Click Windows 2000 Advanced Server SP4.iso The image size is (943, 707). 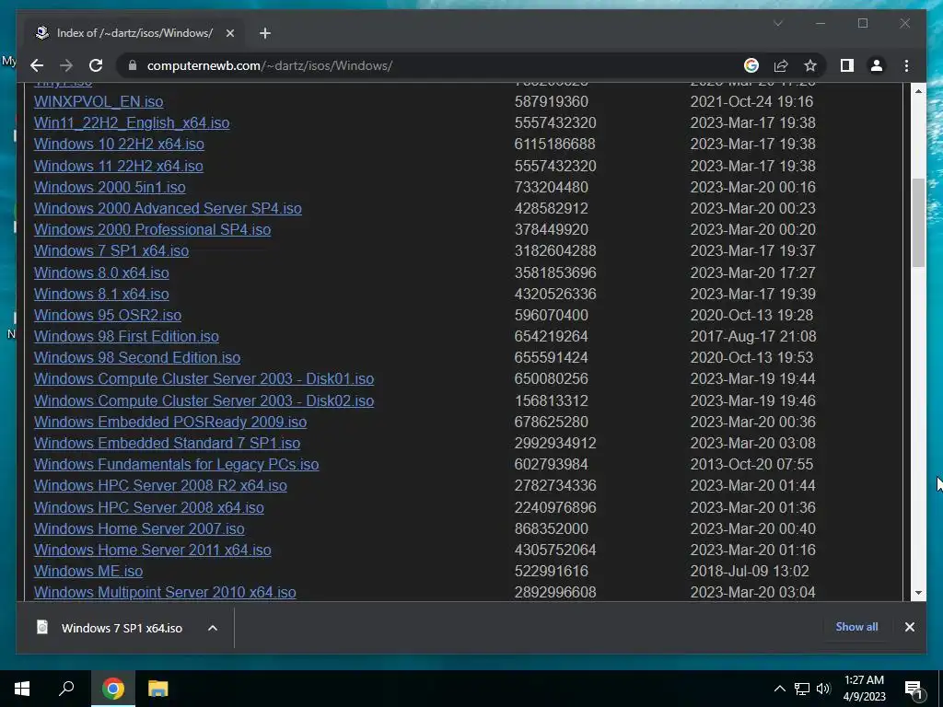pos(168,208)
